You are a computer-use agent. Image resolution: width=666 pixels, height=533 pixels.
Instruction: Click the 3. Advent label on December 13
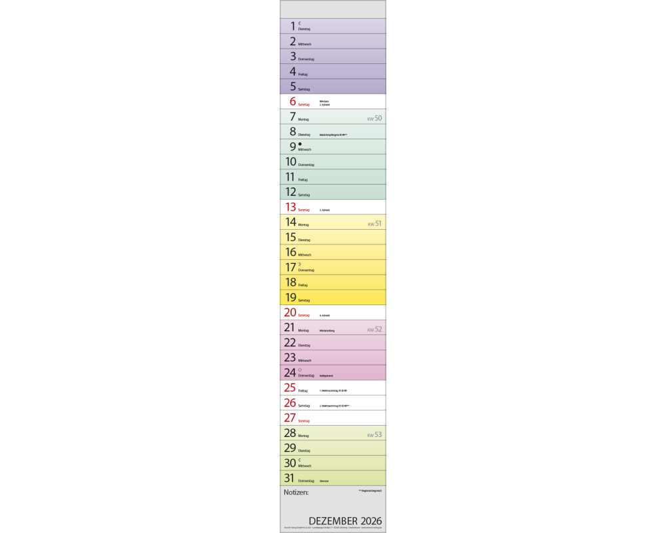pos(325,210)
